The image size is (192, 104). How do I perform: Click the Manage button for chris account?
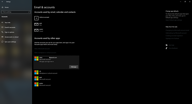[x=74, y=67]
